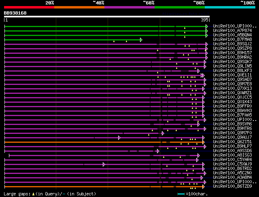Click the purple arrowhead ending the A9SSD6 alignment
The width and height of the screenshot is (259, 197).
pos(158,151)
